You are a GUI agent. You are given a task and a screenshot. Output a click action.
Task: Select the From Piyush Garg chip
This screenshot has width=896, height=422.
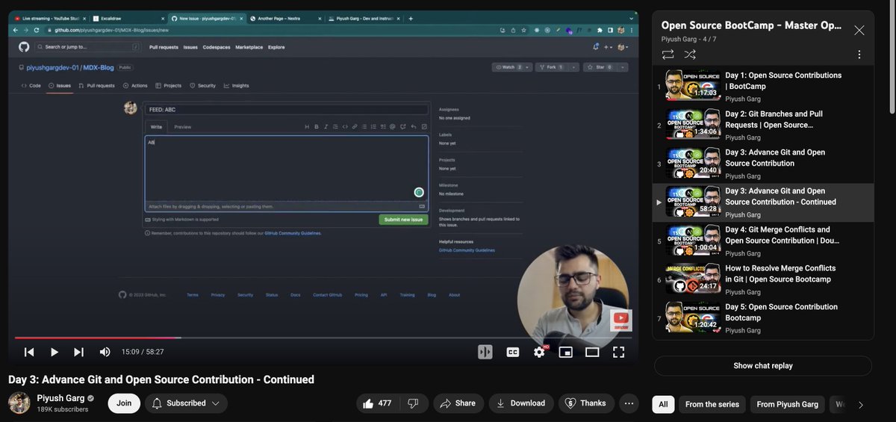point(787,405)
